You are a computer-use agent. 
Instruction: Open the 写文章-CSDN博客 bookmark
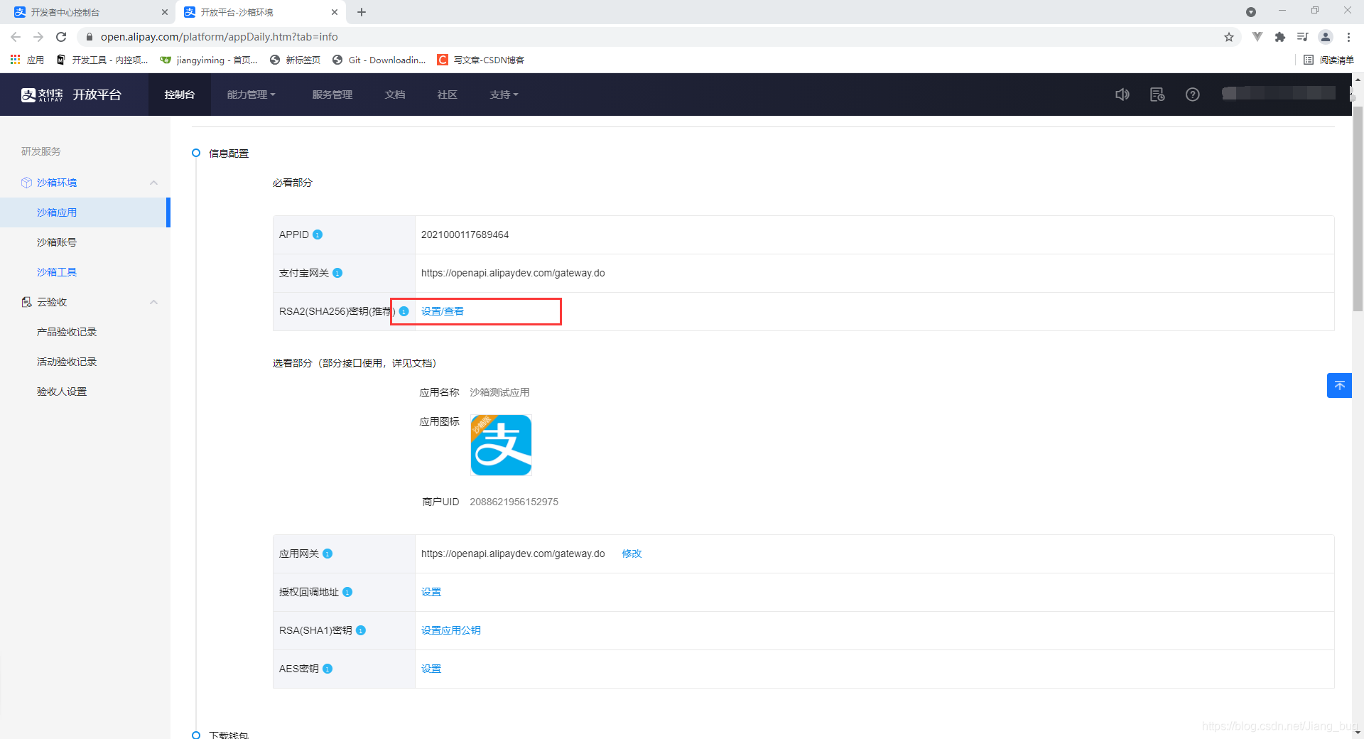pos(481,60)
